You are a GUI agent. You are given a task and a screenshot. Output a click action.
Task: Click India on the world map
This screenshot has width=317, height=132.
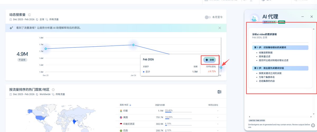click(74, 122)
